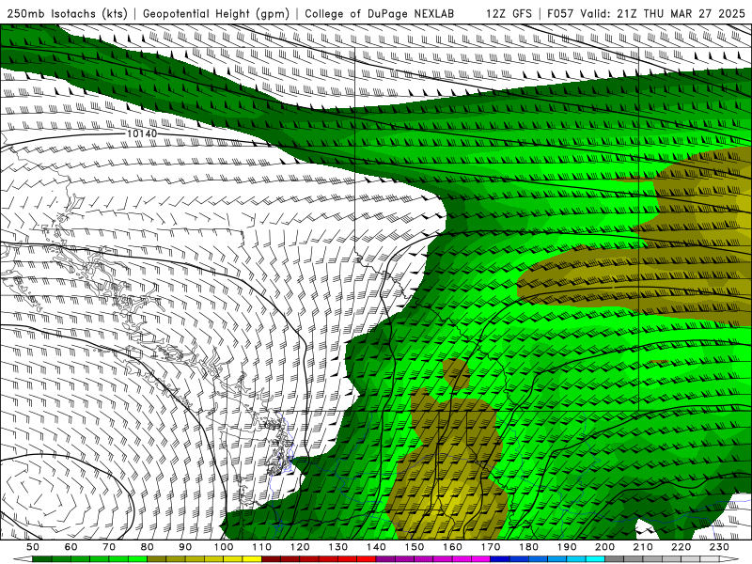The width and height of the screenshot is (752, 564).
Task: Click the 'F057 Valid: 21Z THU MAR 27 2025' text
Action: (x=646, y=13)
